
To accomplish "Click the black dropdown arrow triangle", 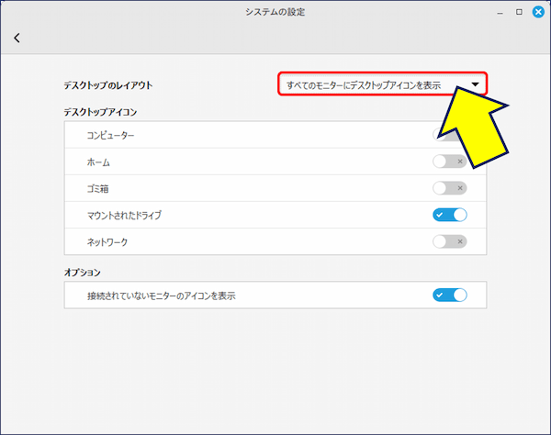I will [475, 84].
